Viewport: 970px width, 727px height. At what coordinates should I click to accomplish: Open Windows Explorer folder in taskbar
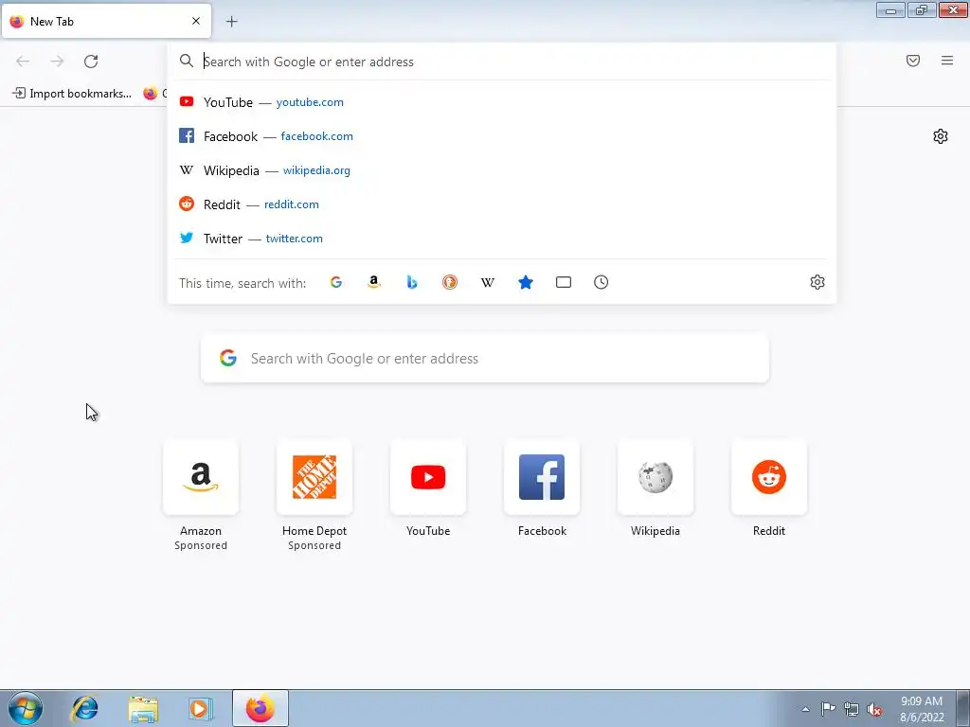pos(143,708)
